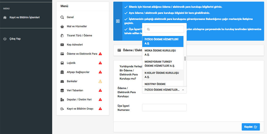267x134 pixels.
Task: Open Kayıt ve Bildirim Onayı menu link
Action: [80, 109]
